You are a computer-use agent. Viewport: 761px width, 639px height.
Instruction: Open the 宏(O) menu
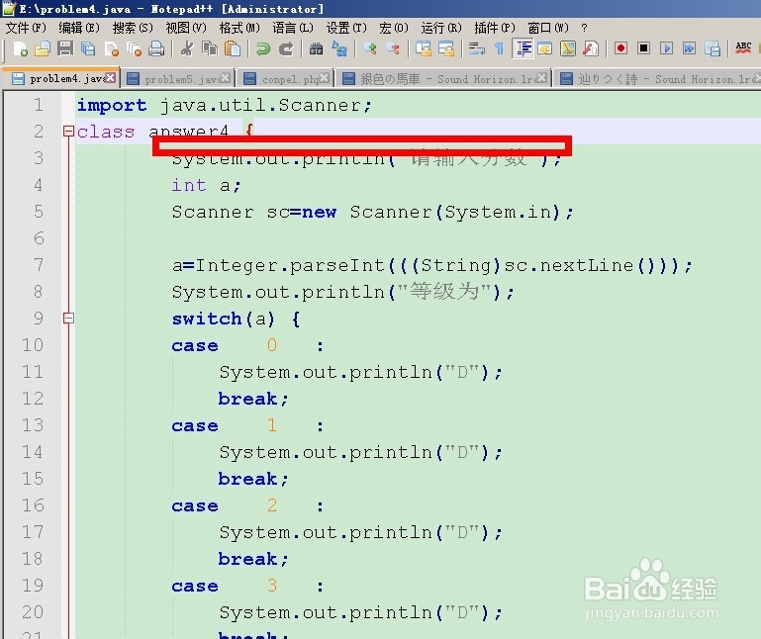point(394,28)
